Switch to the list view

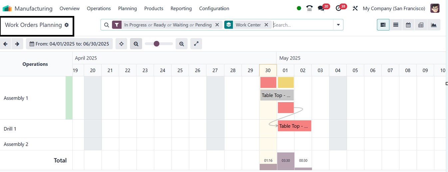pos(396,25)
